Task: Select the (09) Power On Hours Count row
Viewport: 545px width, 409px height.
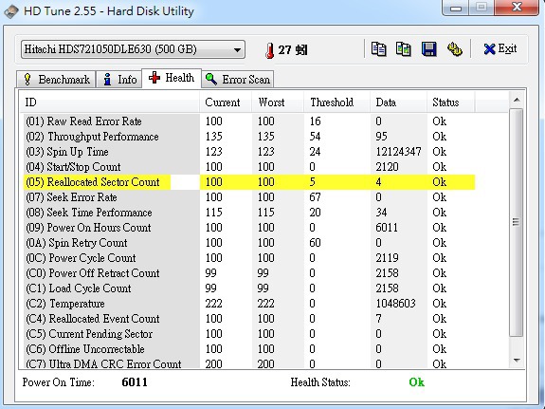Action: click(x=249, y=228)
